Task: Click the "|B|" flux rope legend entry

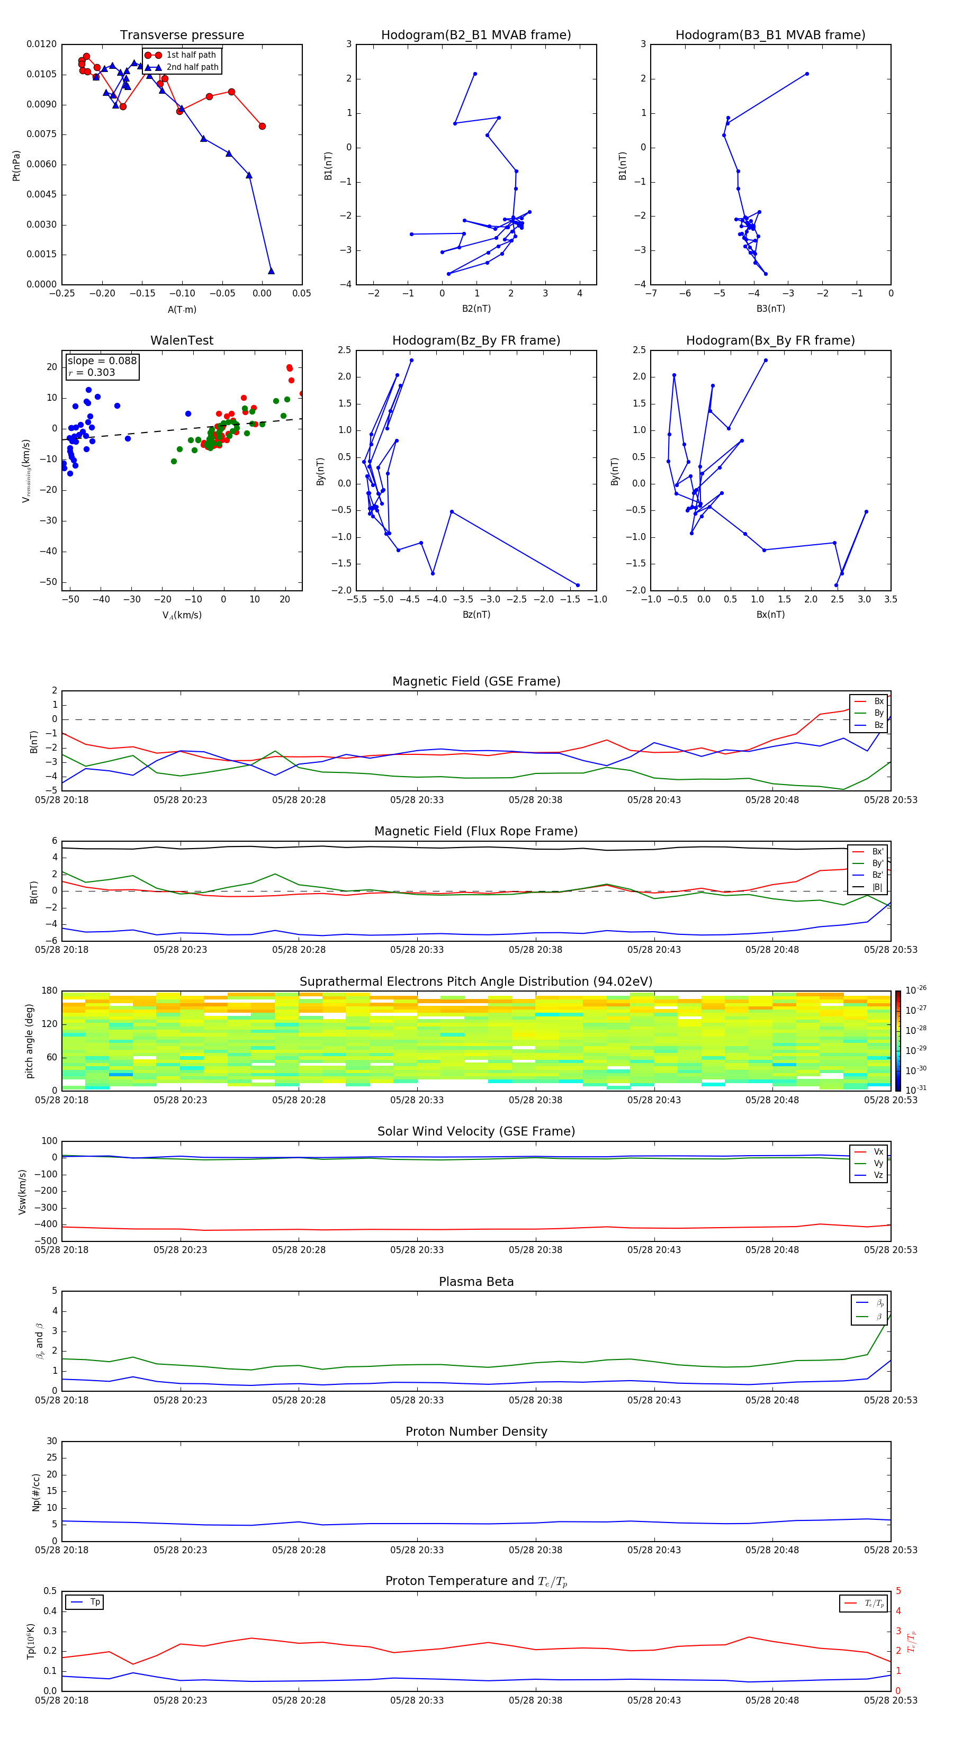Action: click(x=868, y=887)
